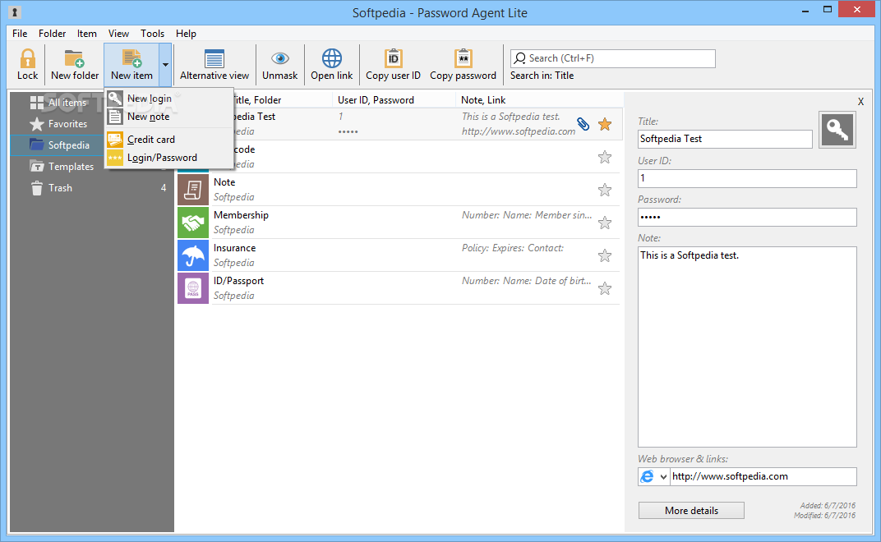Toggle favorite star for Insurance
This screenshot has height=542, width=881.
point(605,255)
